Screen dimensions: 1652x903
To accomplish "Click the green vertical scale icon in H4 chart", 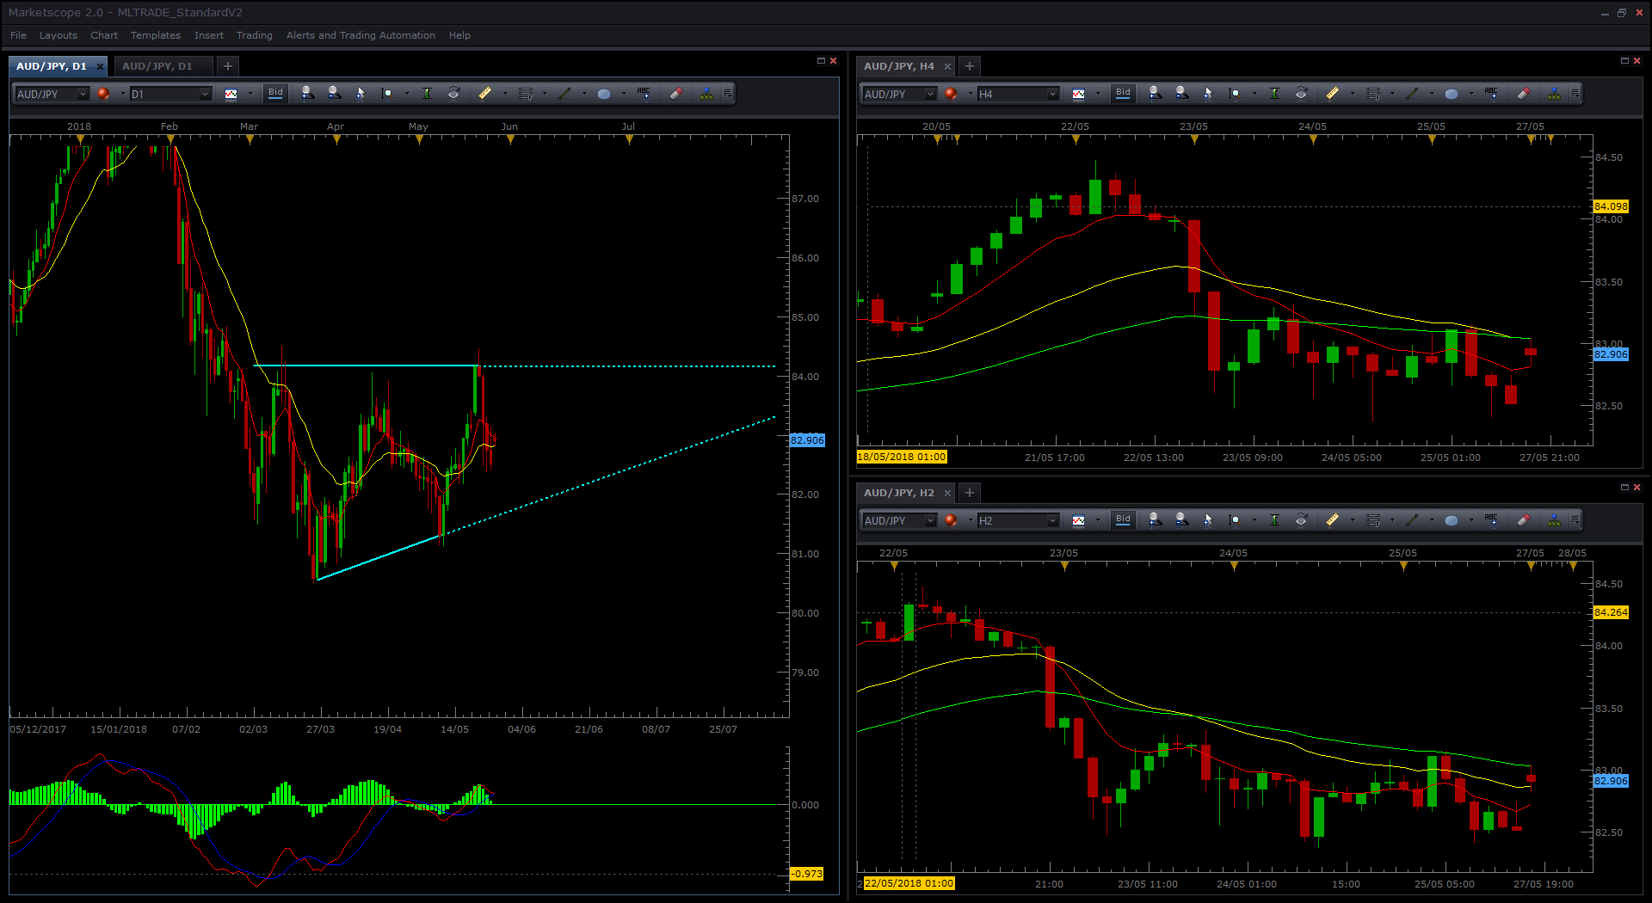I will (x=1274, y=94).
